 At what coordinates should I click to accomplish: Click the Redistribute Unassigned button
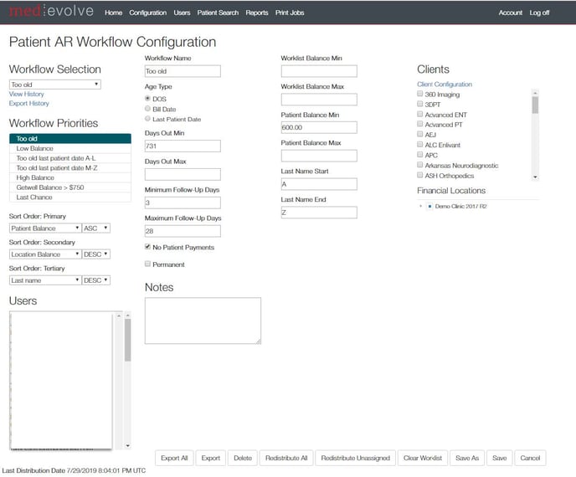point(355,458)
